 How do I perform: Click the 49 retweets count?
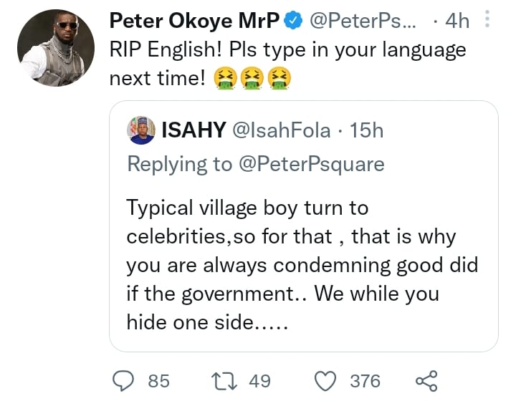coord(259,381)
